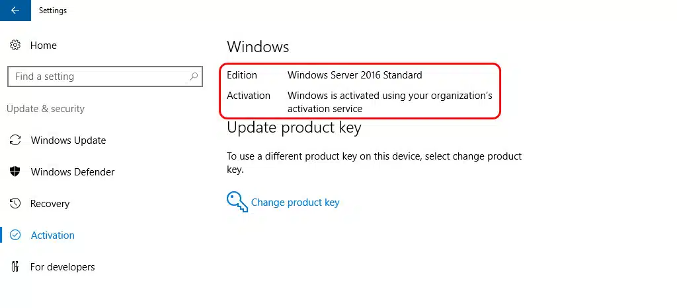The image size is (677, 308).
Task: Click the Home gear icon
Action: [x=15, y=46]
